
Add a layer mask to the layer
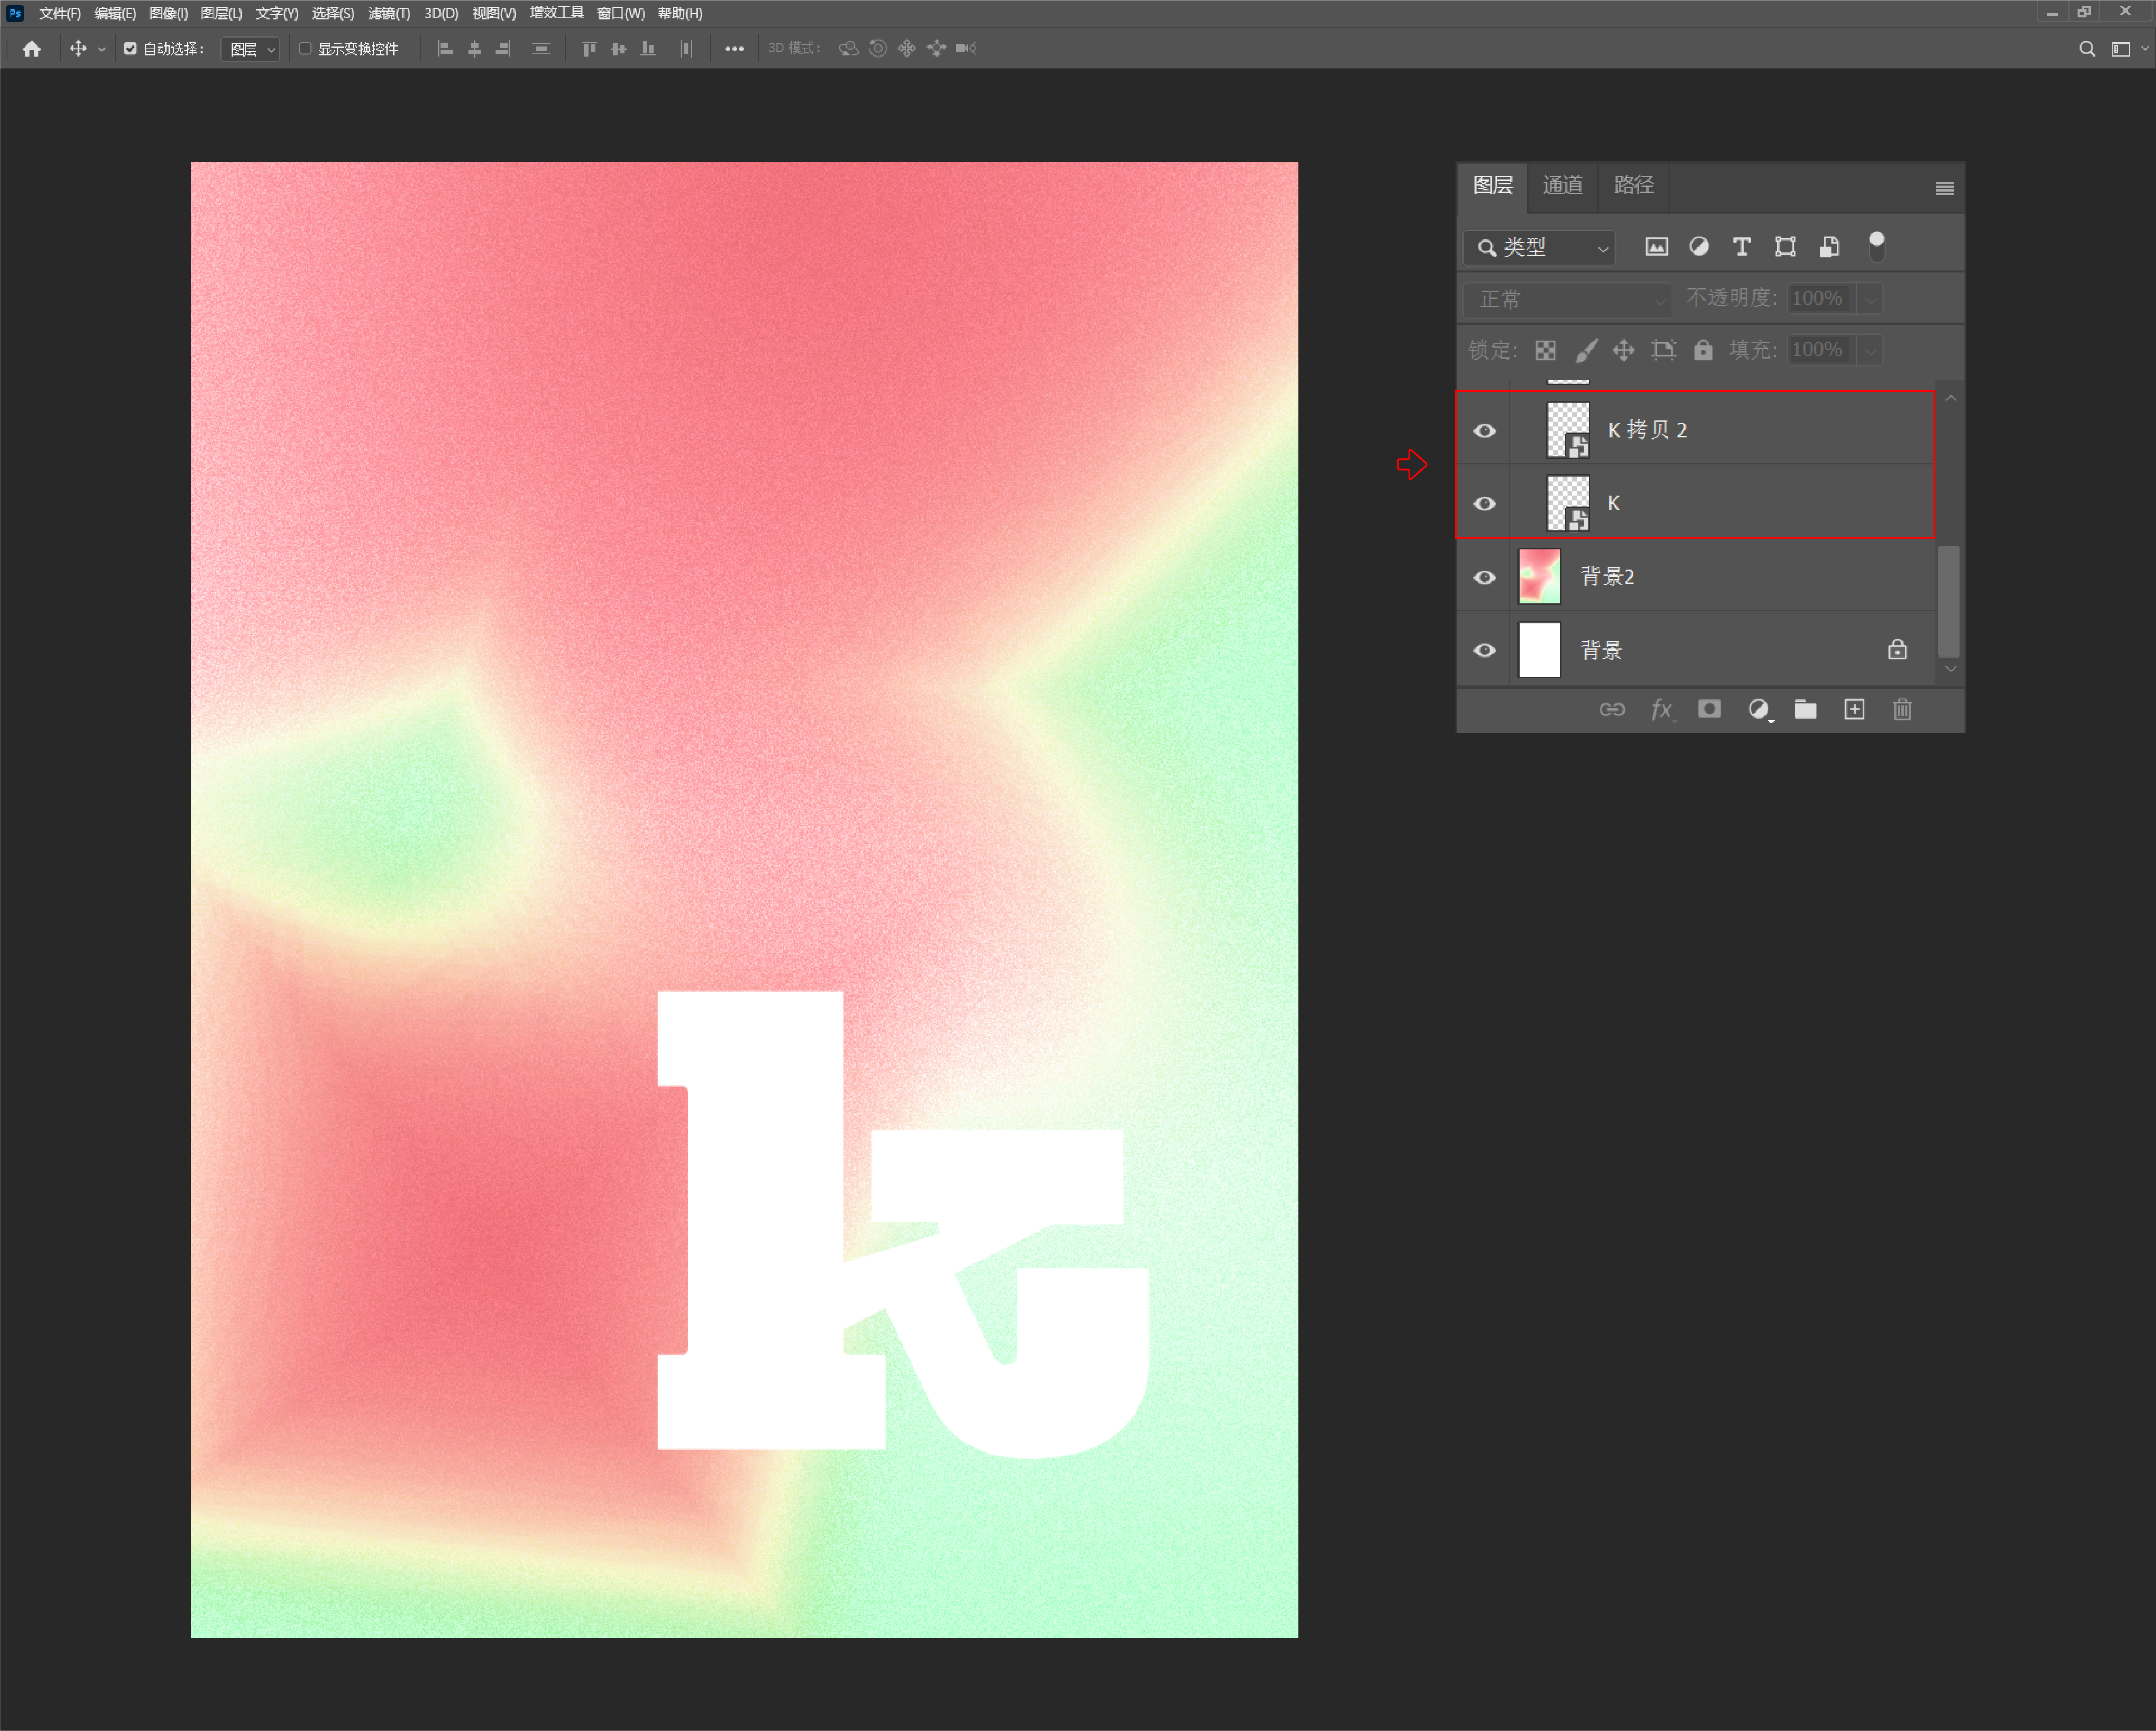click(1710, 710)
